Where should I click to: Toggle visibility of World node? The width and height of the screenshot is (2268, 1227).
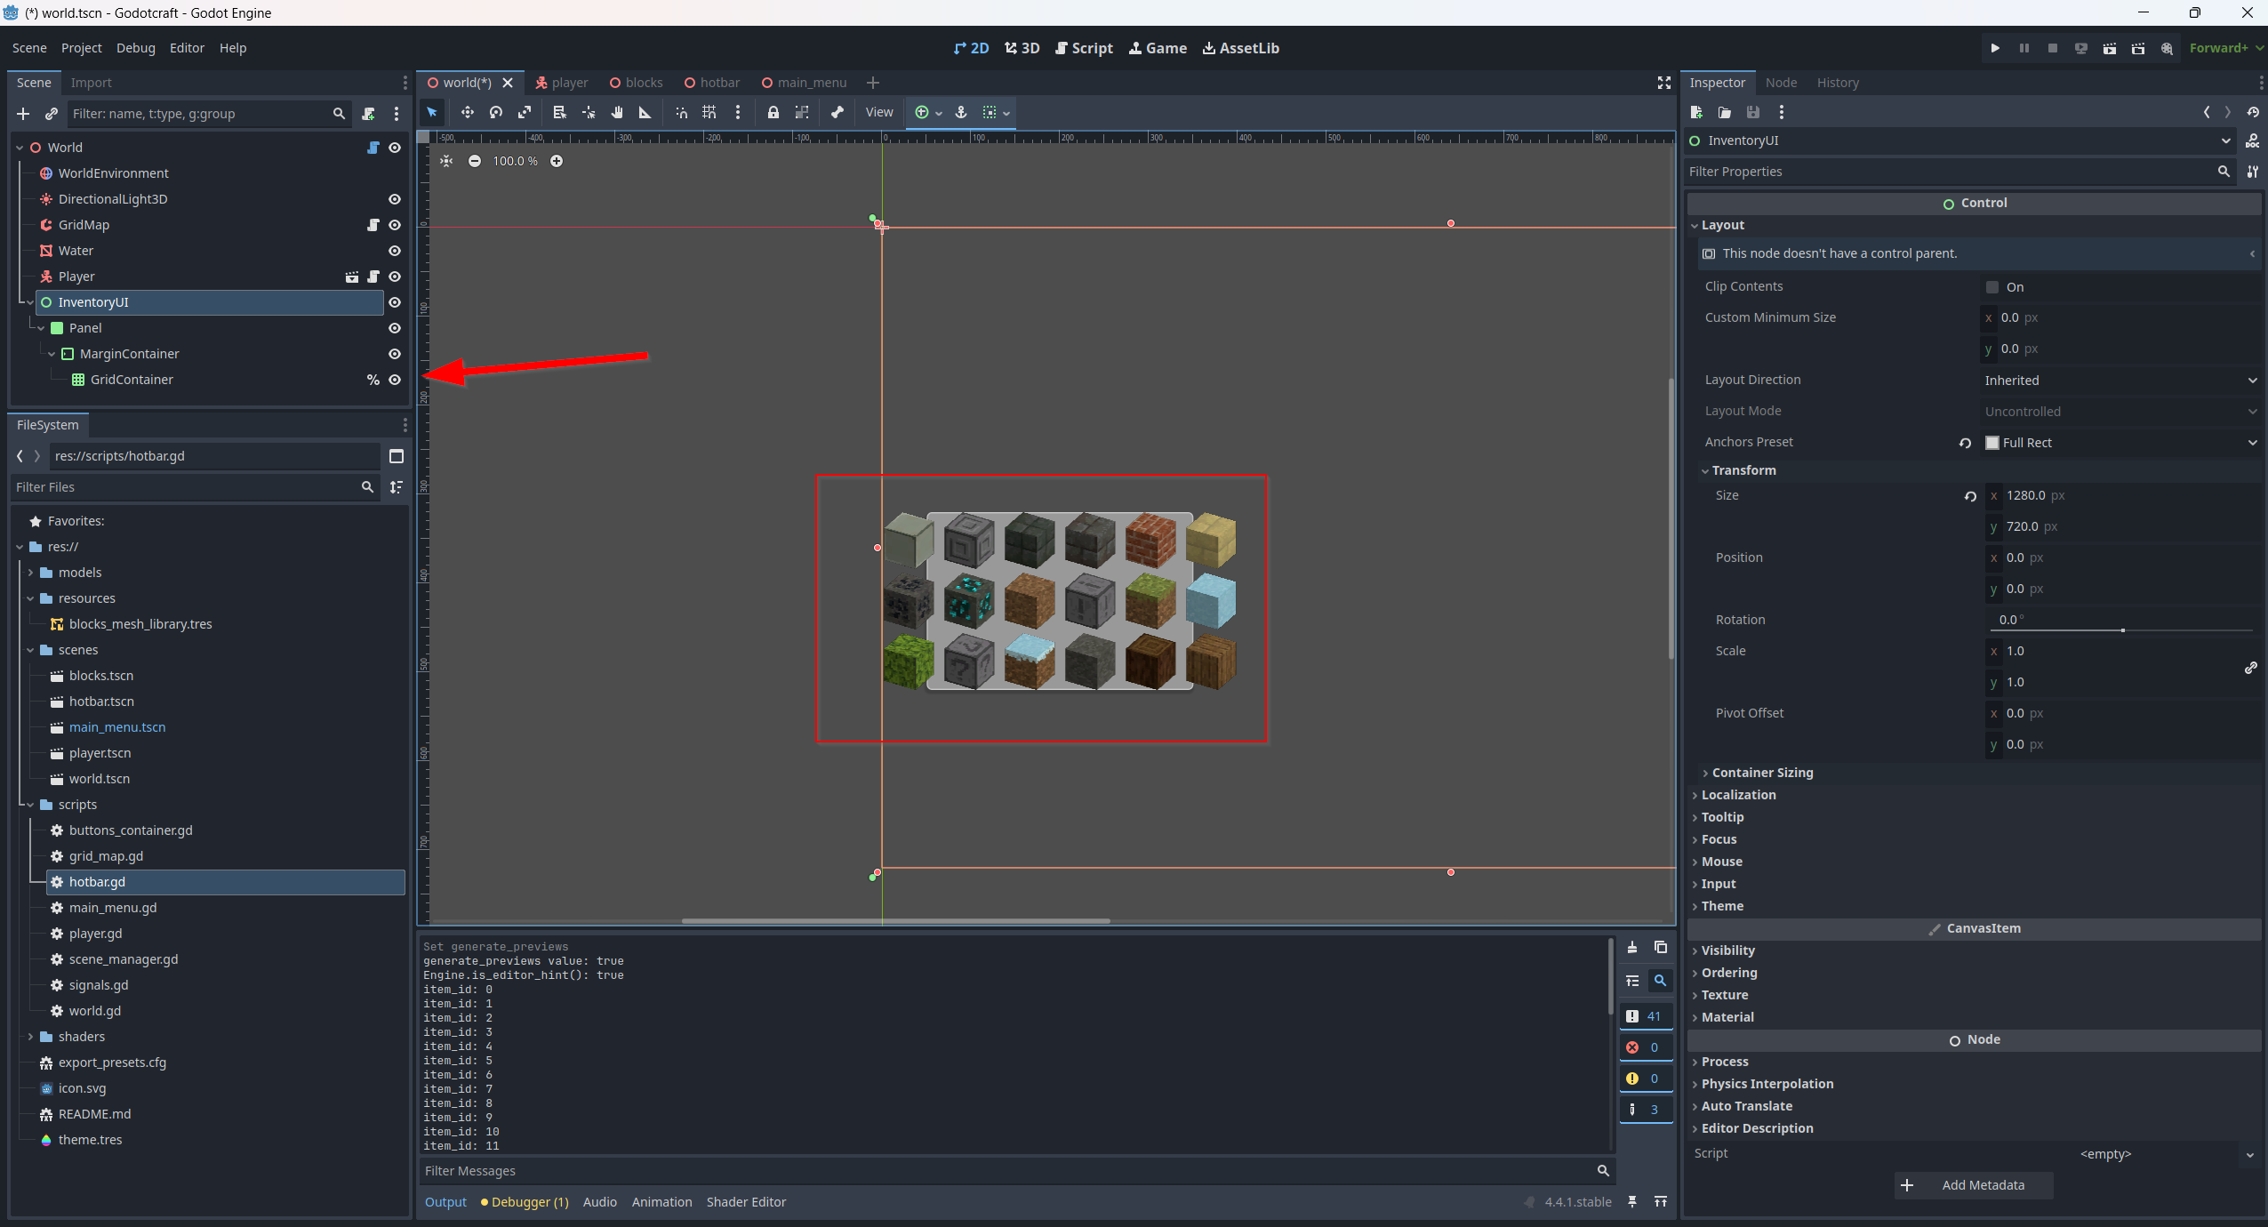[x=395, y=148]
